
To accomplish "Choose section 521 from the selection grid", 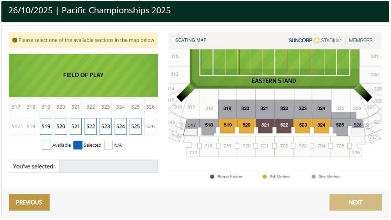I will pos(76,126).
